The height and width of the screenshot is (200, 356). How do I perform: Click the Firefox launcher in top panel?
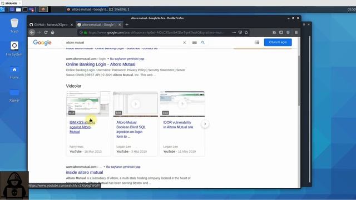click(x=43, y=9)
